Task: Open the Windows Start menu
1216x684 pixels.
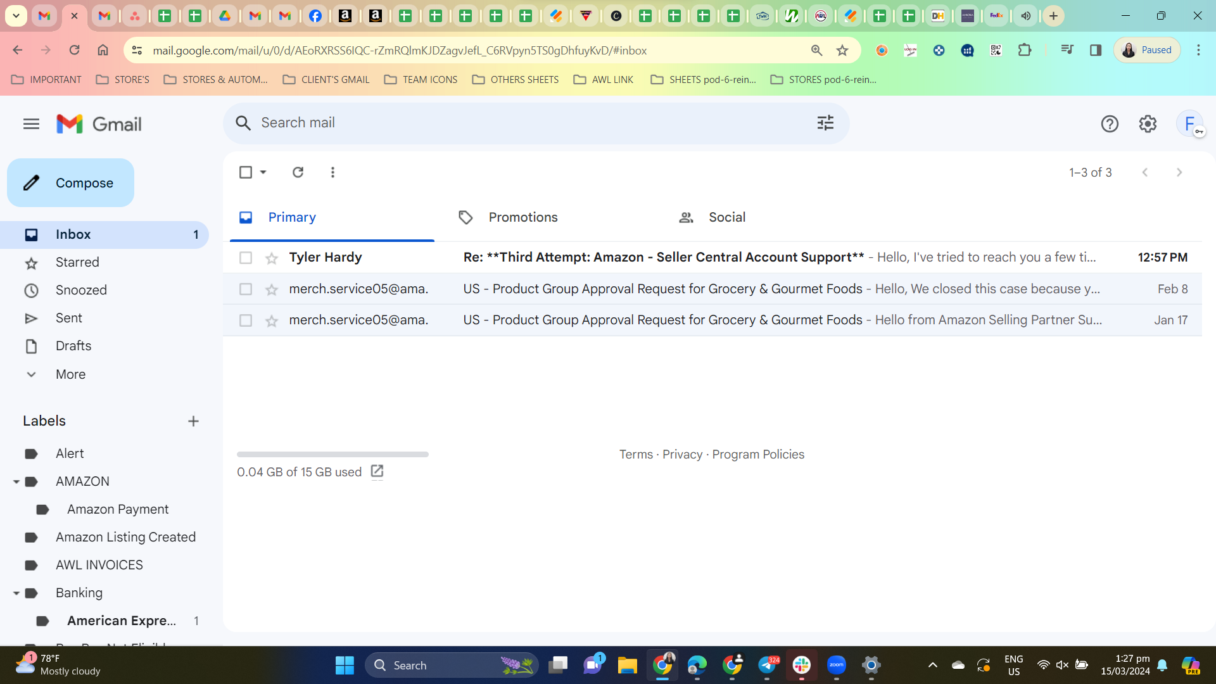Action: pyautogui.click(x=345, y=666)
